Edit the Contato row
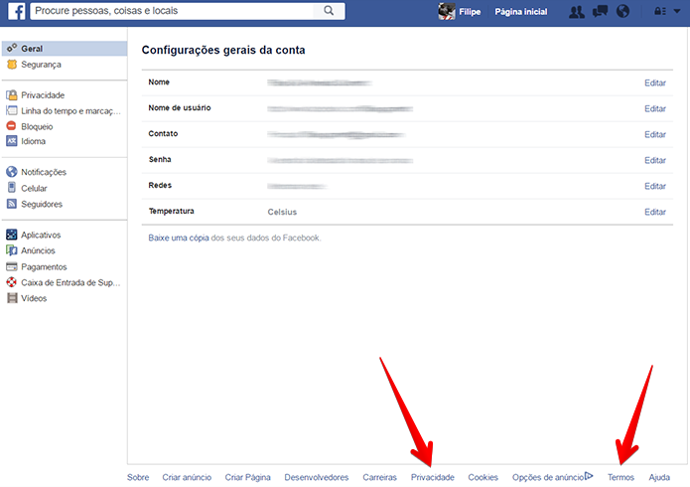690x487 pixels. (x=655, y=134)
